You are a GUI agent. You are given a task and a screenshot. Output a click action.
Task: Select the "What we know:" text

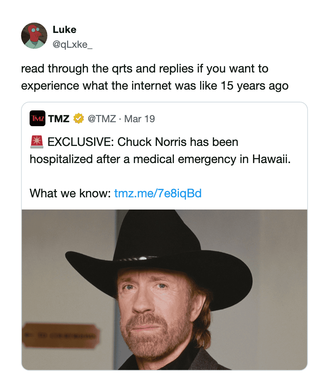pyautogui.click(x=70, y=193)
